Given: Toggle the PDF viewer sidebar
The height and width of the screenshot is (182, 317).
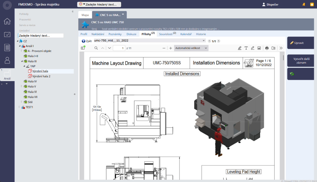Looking at the screenshot, I should [x=83, y=48].
